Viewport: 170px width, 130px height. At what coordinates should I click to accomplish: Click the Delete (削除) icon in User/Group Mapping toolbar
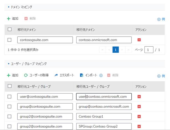tap(109, 75)
